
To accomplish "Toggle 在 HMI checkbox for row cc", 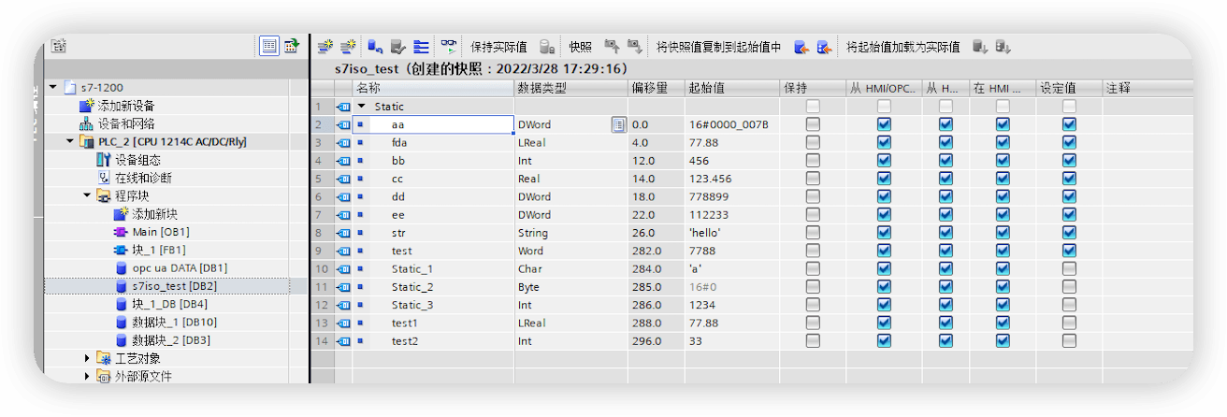I will [1003, 179].
